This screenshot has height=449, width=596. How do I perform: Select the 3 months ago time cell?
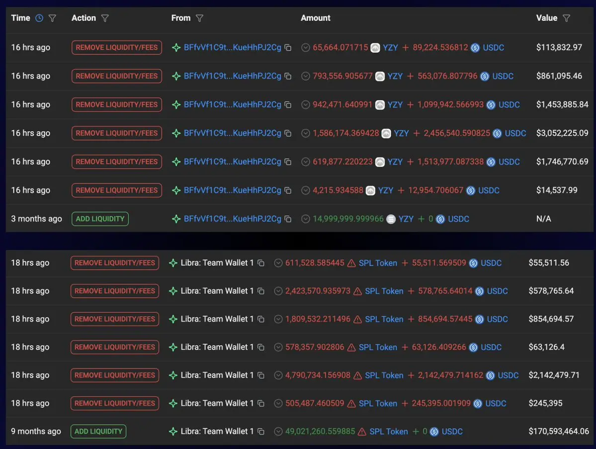[x=36, y=219]
